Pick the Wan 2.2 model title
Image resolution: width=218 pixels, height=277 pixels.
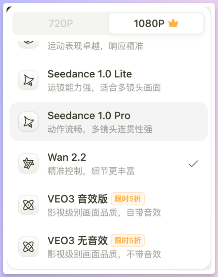pos(67,157)
